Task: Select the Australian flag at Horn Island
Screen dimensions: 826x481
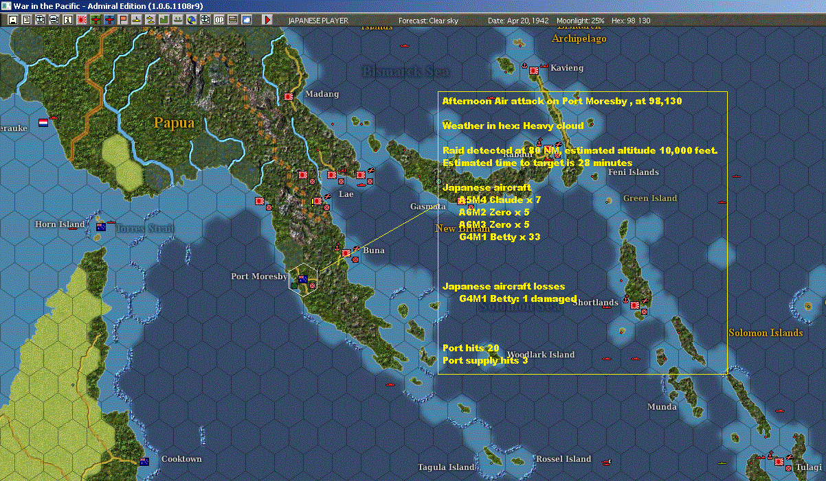Action: 101,226
